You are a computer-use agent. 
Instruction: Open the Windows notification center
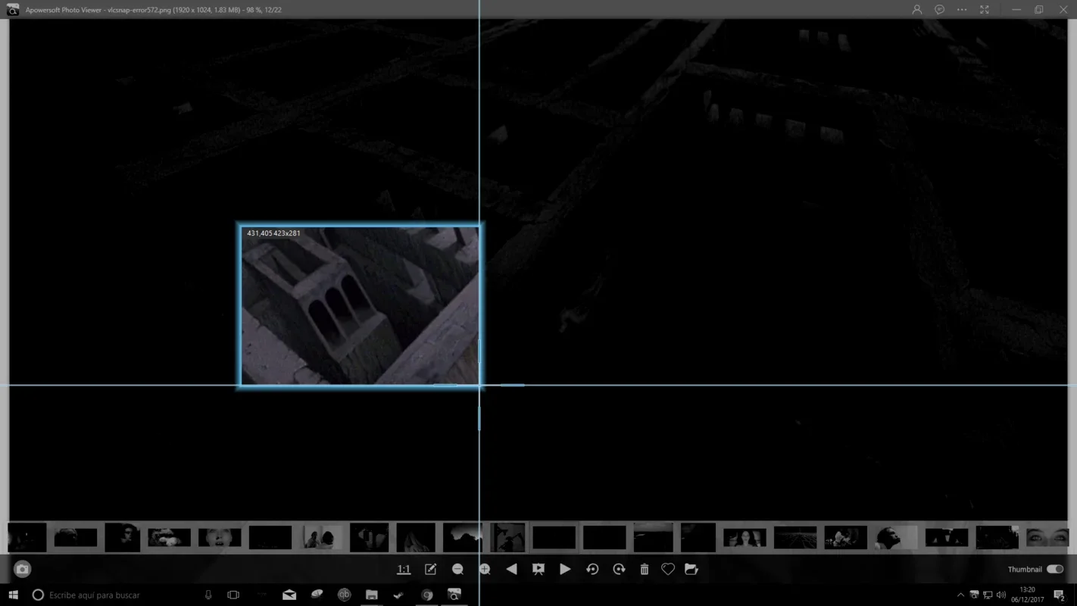click(1060, 595)
